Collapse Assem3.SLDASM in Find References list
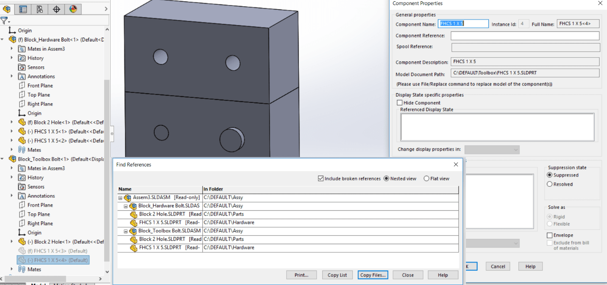The width and height of the screenshot is (607, 285). pyautogui.click(x=120, y=198)
